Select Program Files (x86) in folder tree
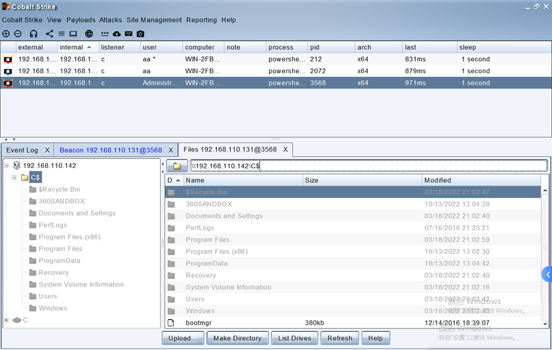 click(69, 237)
